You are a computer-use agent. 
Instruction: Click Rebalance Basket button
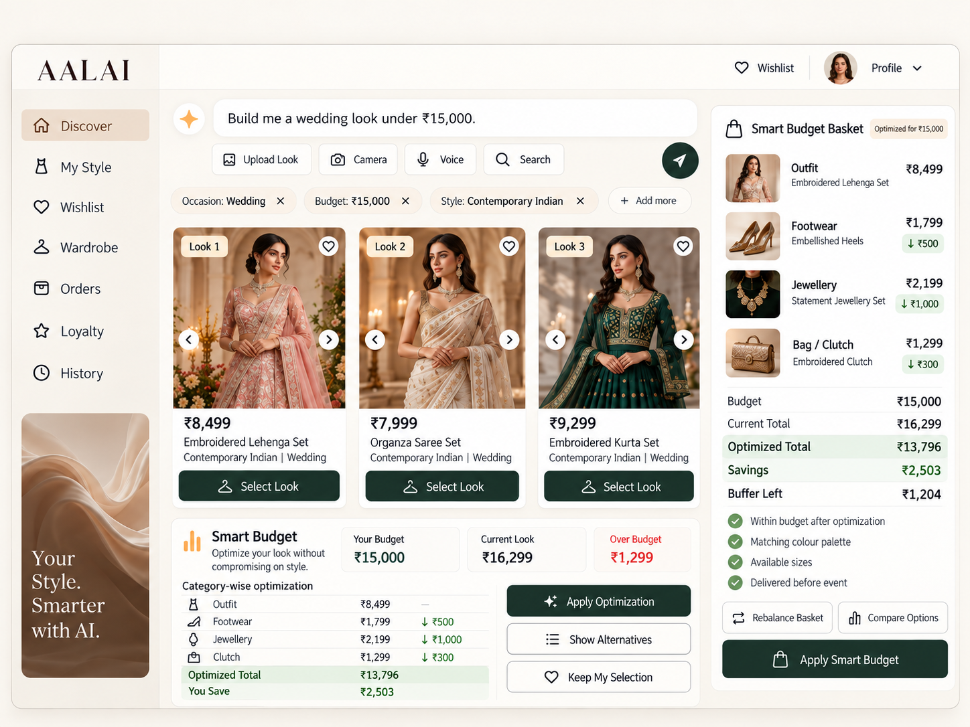point(777,618)
